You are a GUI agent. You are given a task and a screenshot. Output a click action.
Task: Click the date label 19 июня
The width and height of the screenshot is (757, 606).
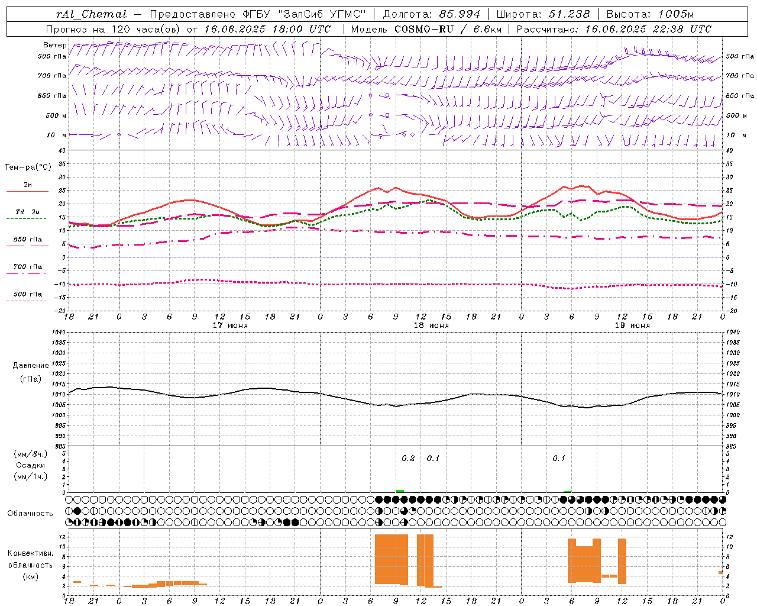pos(632,325)
